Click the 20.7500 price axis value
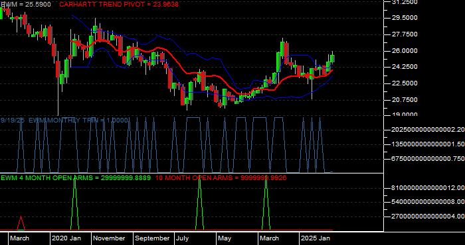 405,100
